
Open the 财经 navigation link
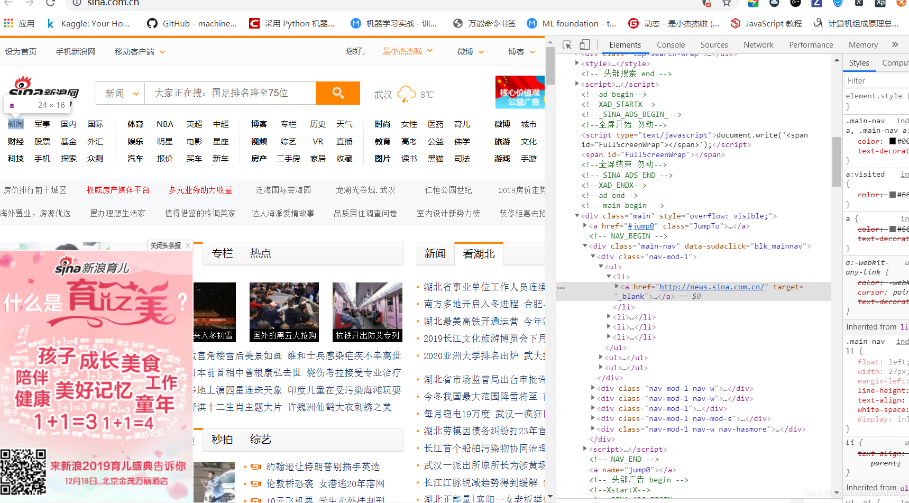coord(15,141)
